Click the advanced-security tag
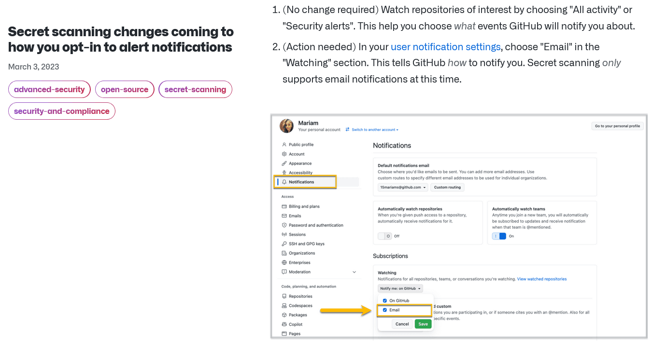Screen dimensions: 667x348 (x=49, y=89)
